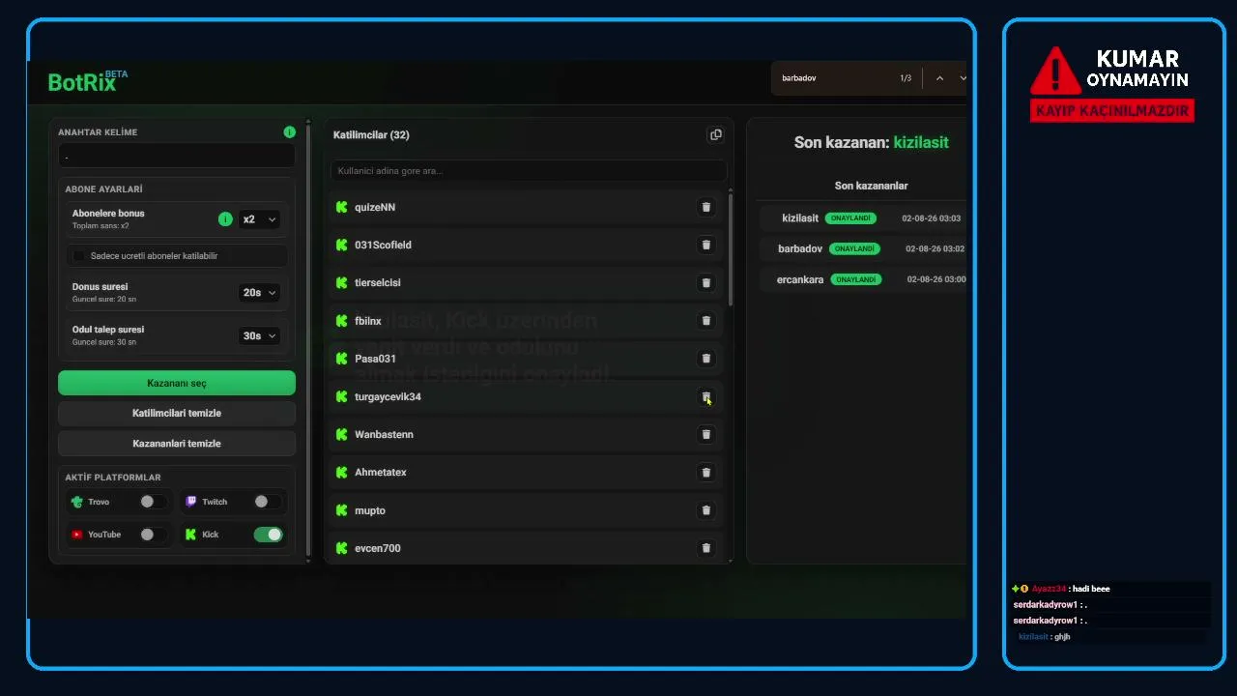The image size is (1237, 696).
Task: Delete fbilnx from participants list
Action: [705, 321]
